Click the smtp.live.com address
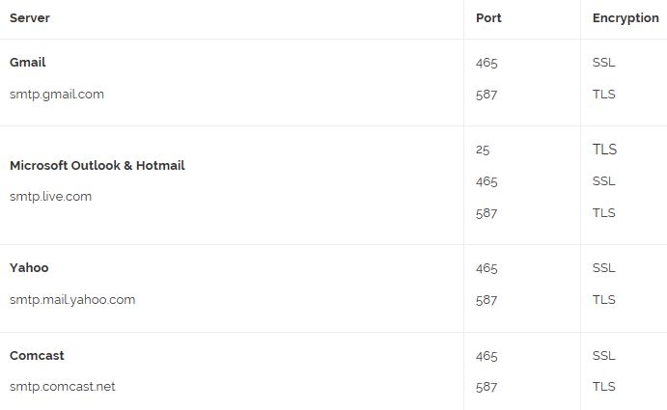Screen dimensions: 667x410 tap(50, 197)
